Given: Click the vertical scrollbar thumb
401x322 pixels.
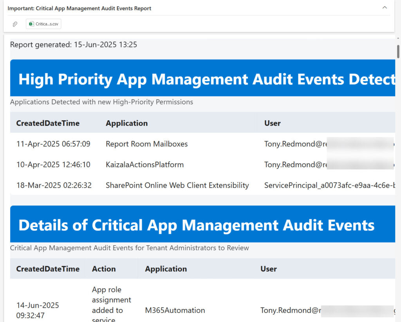Looking at the screenshot, I should (x=398, y=52).
